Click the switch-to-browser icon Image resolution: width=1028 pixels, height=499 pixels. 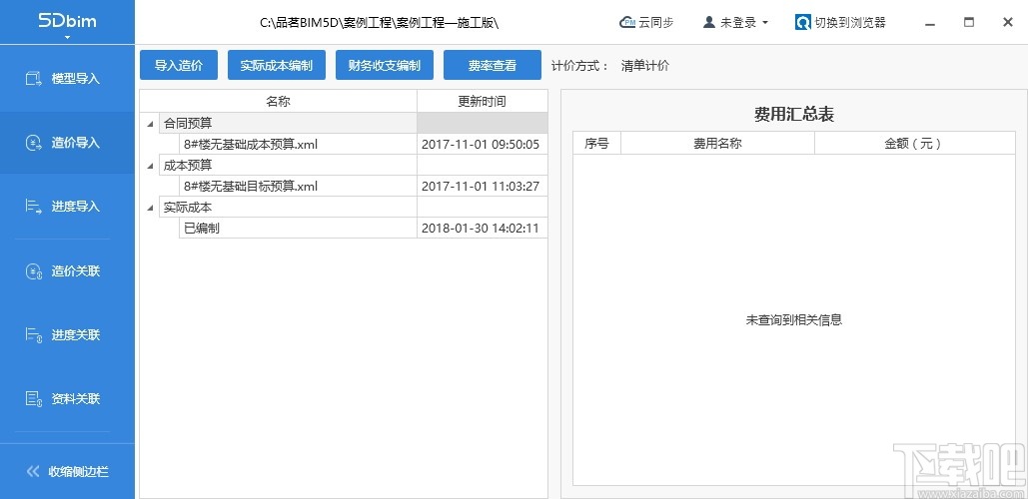click(x=802, y=22)
